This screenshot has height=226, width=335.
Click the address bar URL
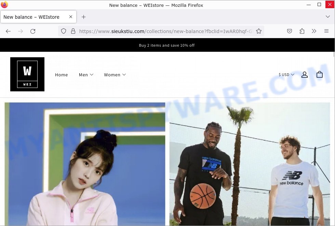point(165,31)
